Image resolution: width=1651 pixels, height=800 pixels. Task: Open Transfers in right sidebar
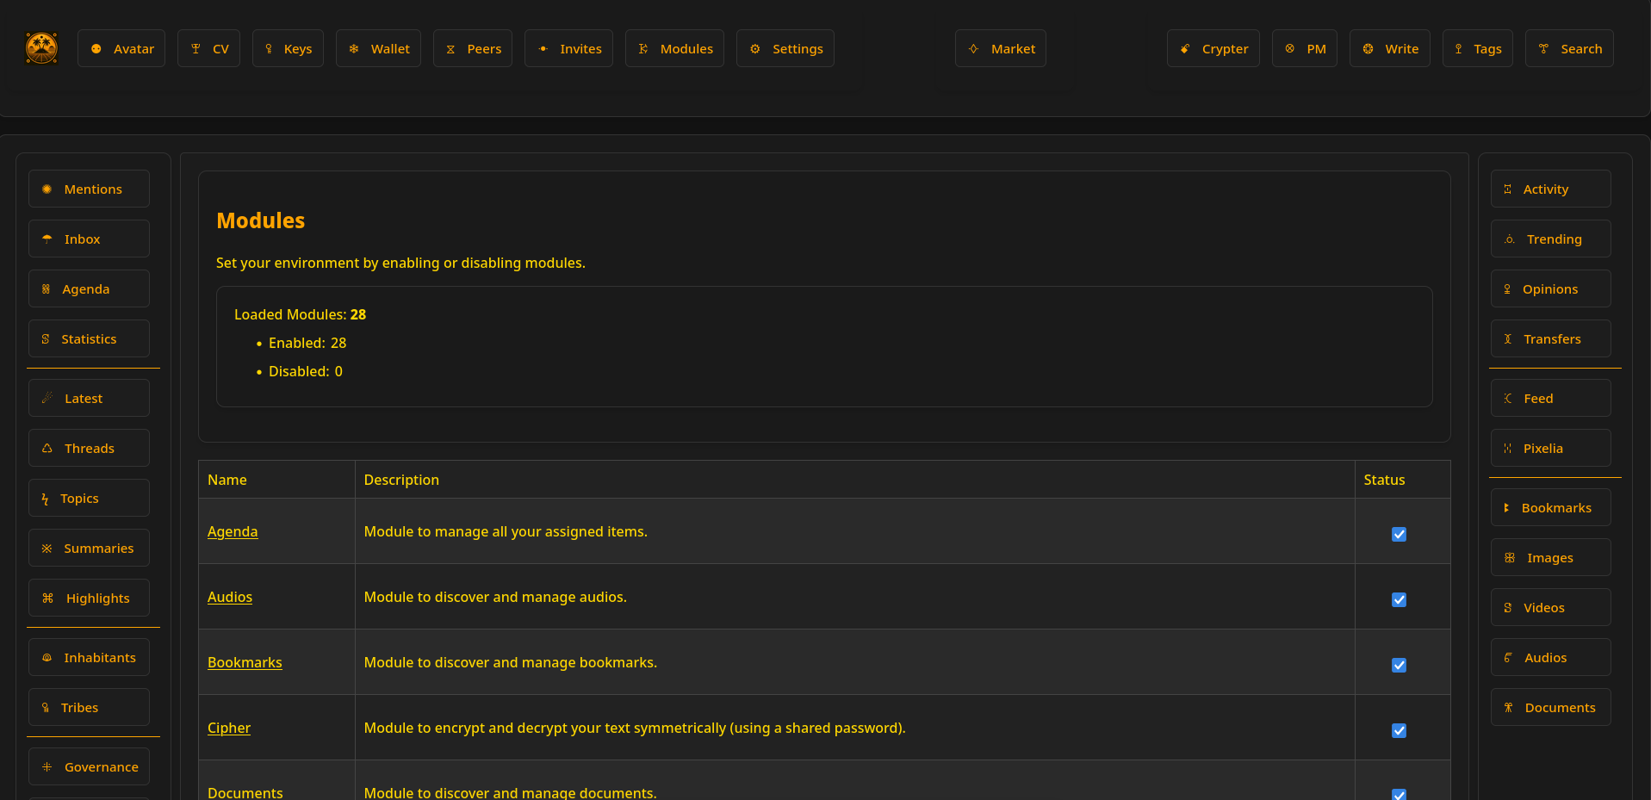tap(1551, 338)
